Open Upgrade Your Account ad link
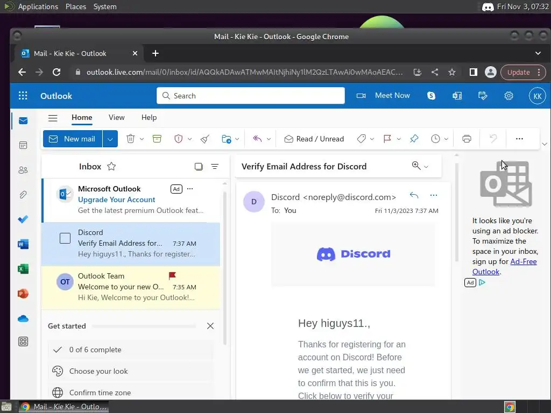551x413 pixels. click(x=116, y=200)
